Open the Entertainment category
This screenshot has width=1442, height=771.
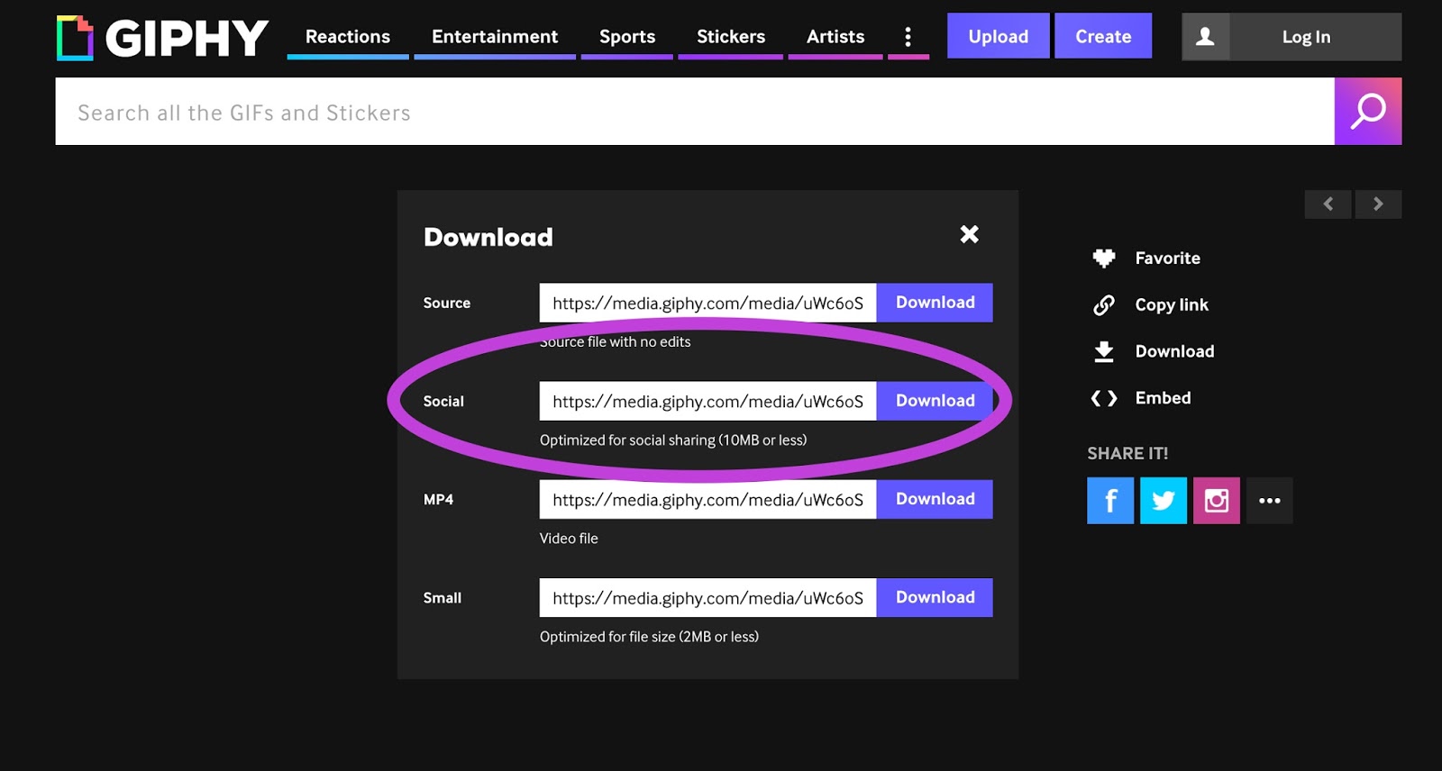click(x=495, y=37)
